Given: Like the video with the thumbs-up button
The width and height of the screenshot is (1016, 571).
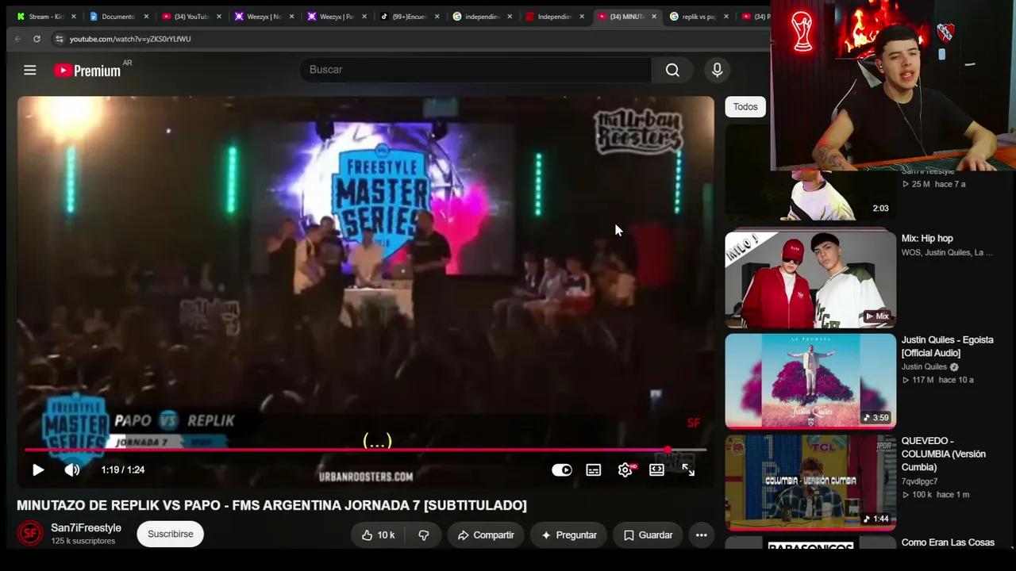Looking at the screenshot, I should point(378,535).
